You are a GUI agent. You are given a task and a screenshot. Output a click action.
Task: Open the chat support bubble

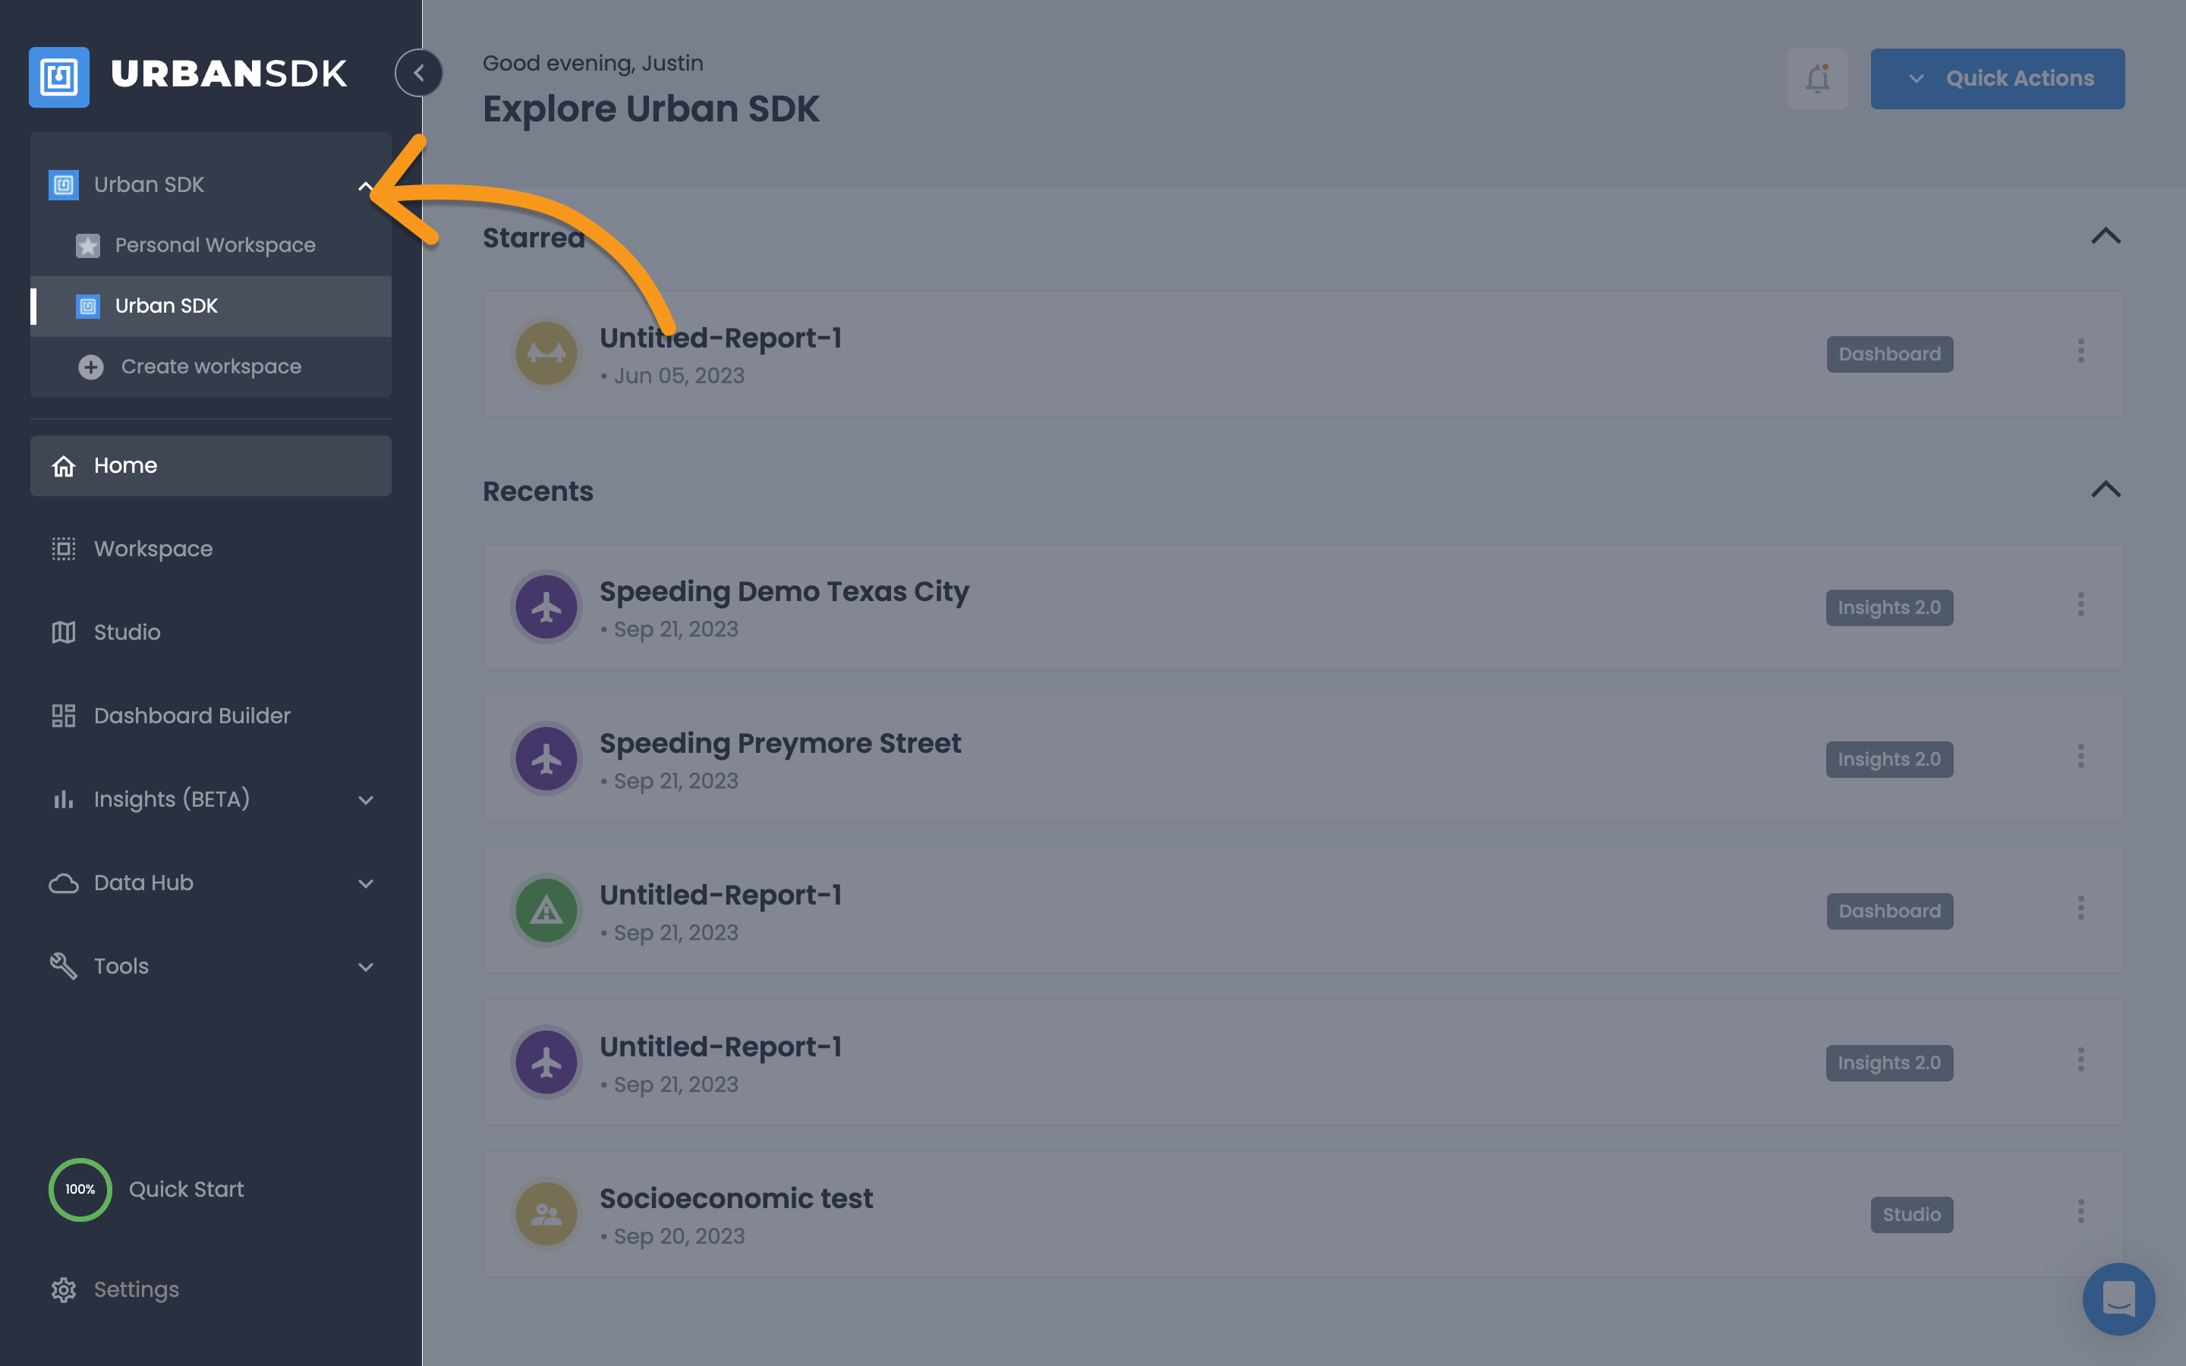pyautogui.click(x=2118, y=1298)
